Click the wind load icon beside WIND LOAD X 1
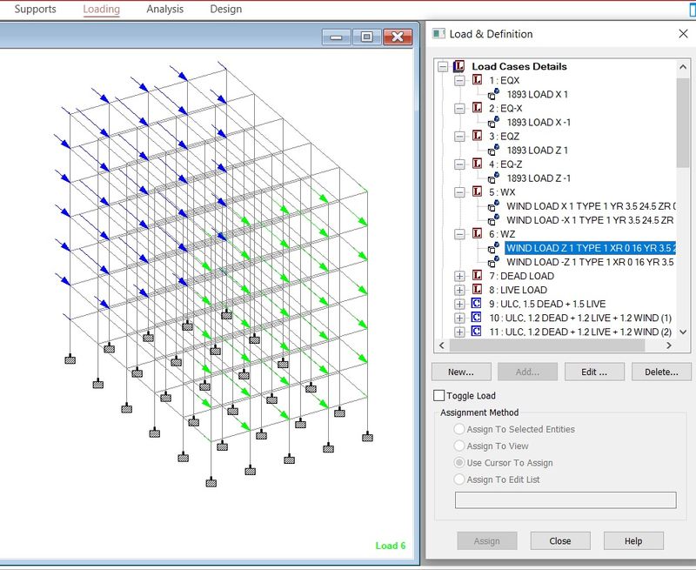 coord(493,205)
